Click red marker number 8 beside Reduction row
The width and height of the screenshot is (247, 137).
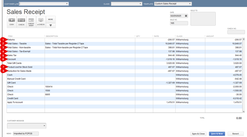[3, 71]
